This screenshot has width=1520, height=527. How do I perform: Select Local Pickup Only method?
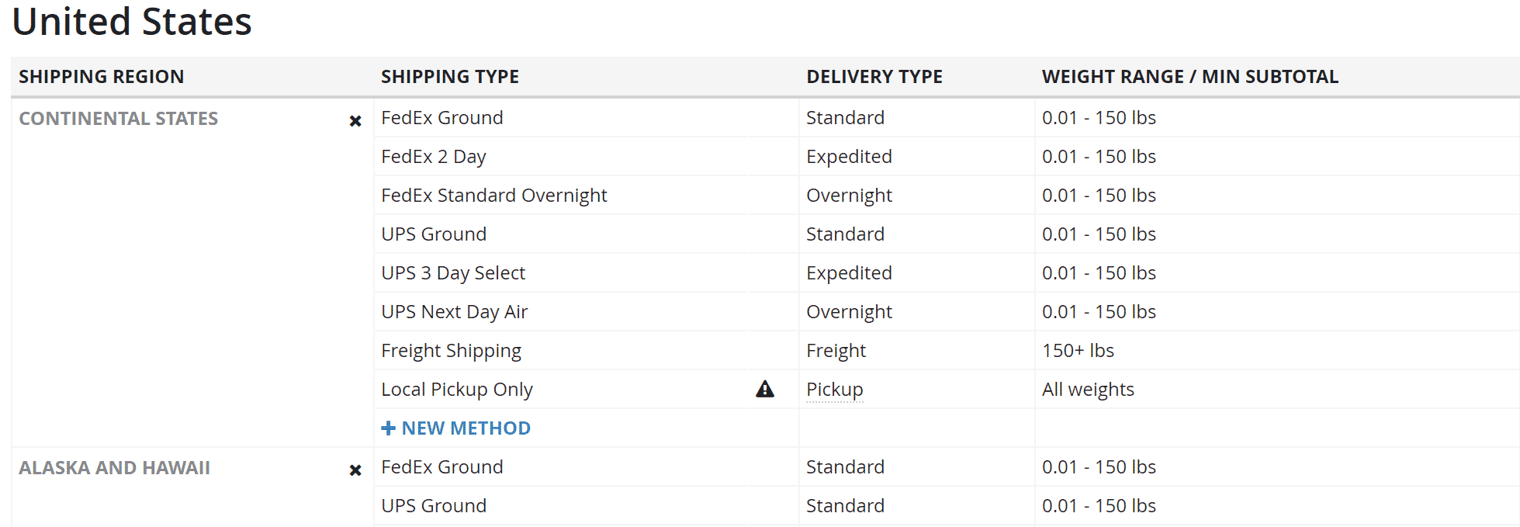(x=456, y=390)
